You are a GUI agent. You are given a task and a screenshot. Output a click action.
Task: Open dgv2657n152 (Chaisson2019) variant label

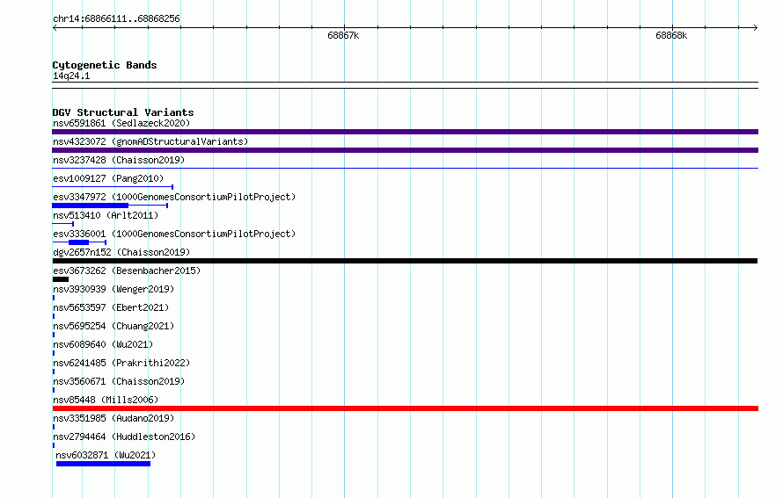[x=121, y=252]
